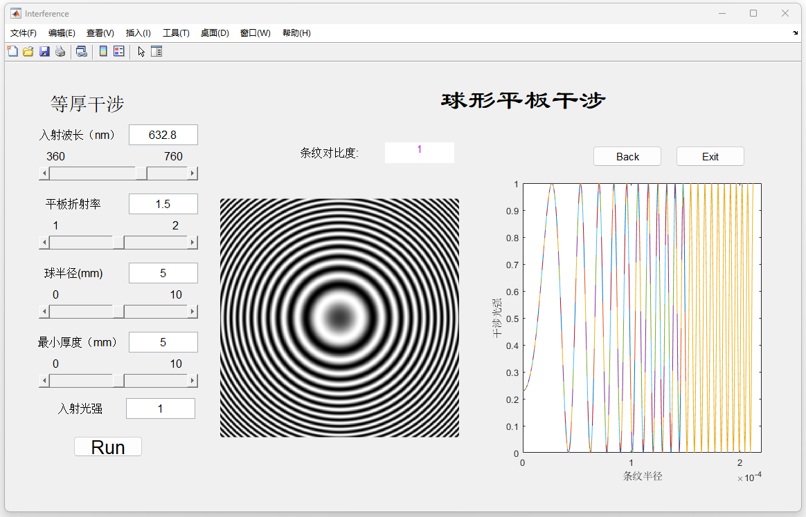Click the 球半径 slider's left arrow
The width and height of the screenshot is (806, 517).
click(44, 312)
